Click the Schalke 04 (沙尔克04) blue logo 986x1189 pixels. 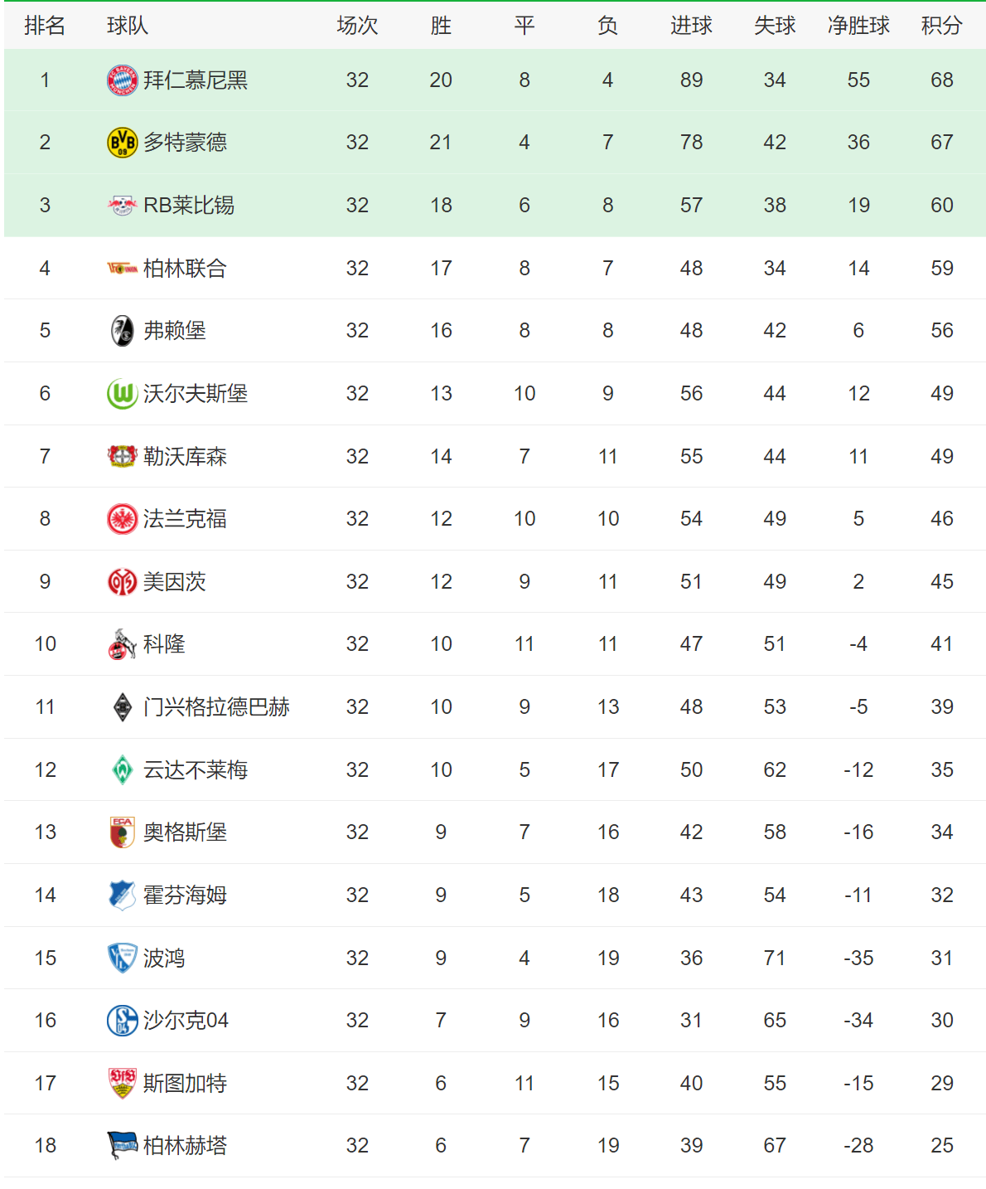click(x=123, y=1021)
